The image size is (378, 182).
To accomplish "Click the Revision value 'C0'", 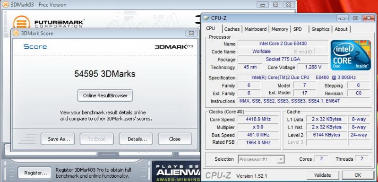I will pos(358,93).
